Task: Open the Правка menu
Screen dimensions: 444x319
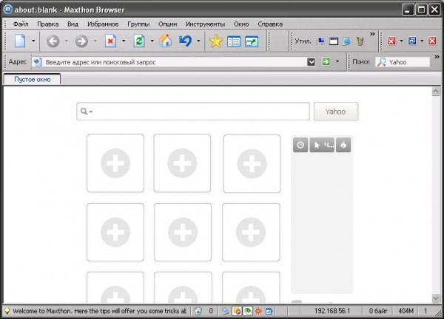Action: 48,24
